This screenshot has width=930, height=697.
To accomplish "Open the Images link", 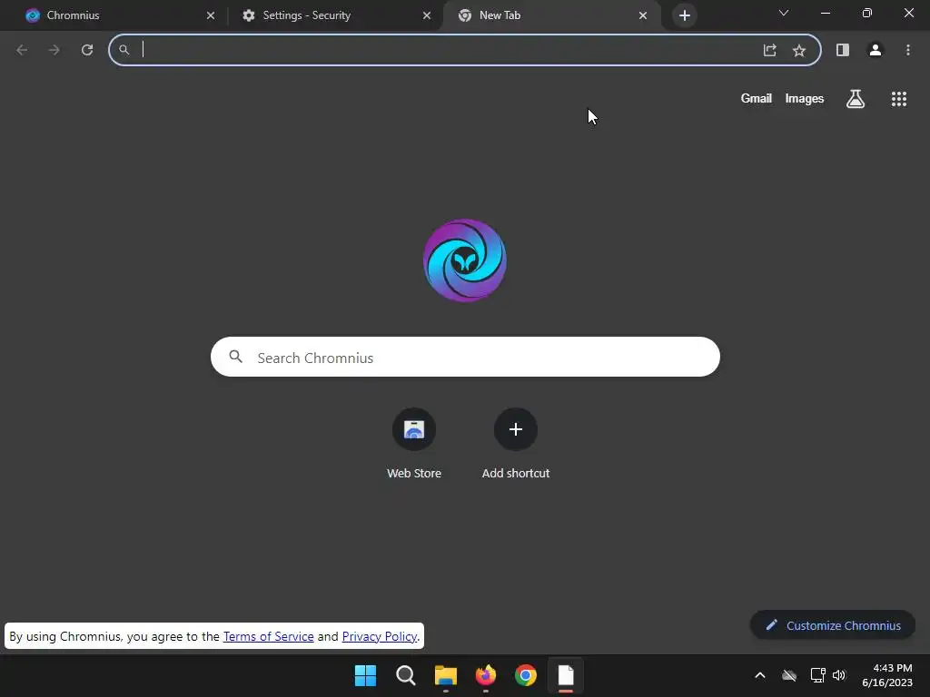I will pyautogui.click(x=805, y=98).
